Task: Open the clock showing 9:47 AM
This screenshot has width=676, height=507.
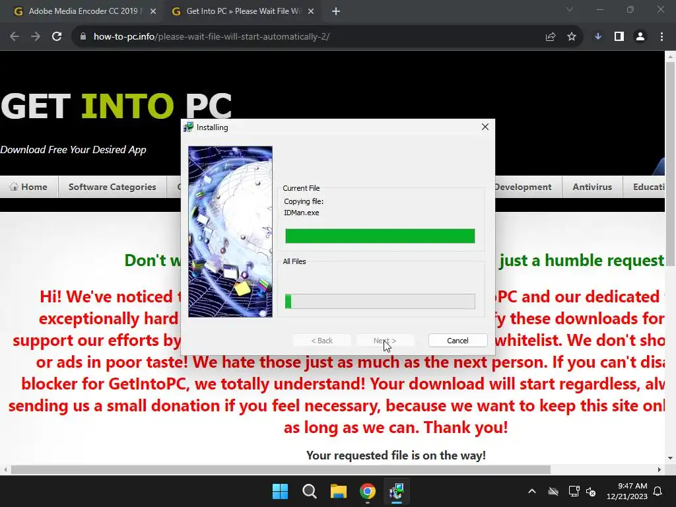Action: tap(627, 491)
